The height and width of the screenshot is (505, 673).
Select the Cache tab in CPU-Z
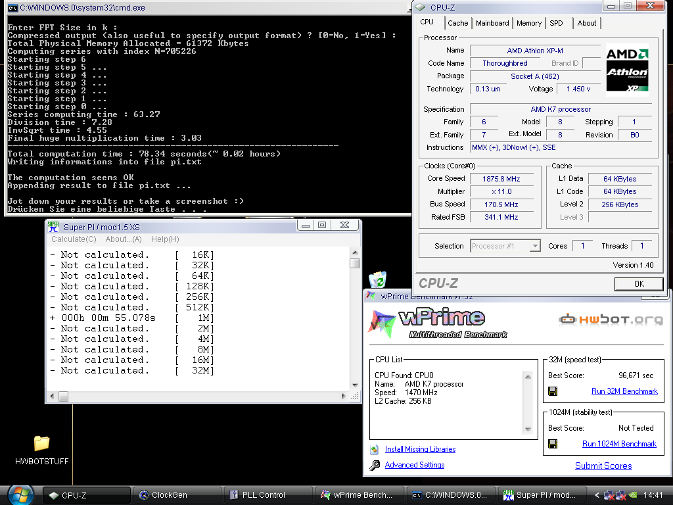pos(458,23)
